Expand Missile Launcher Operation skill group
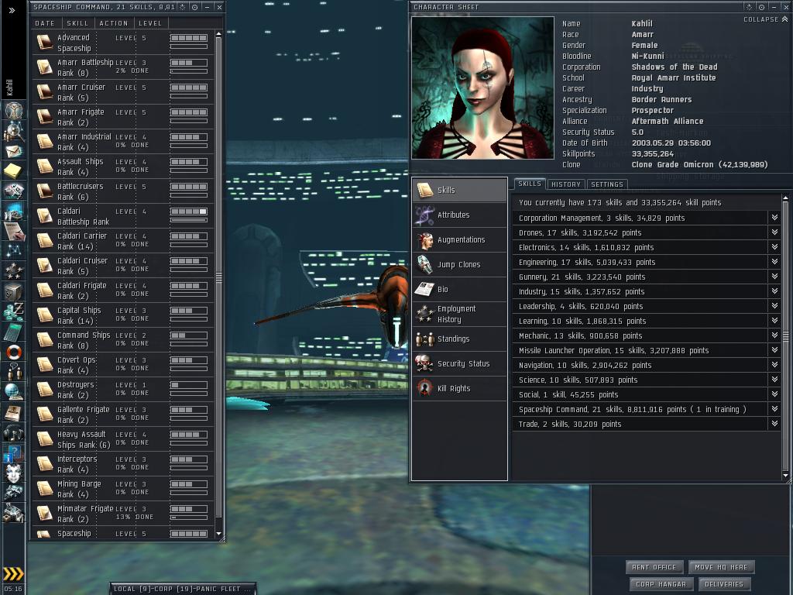793x595 pixels. coord(774,349)
